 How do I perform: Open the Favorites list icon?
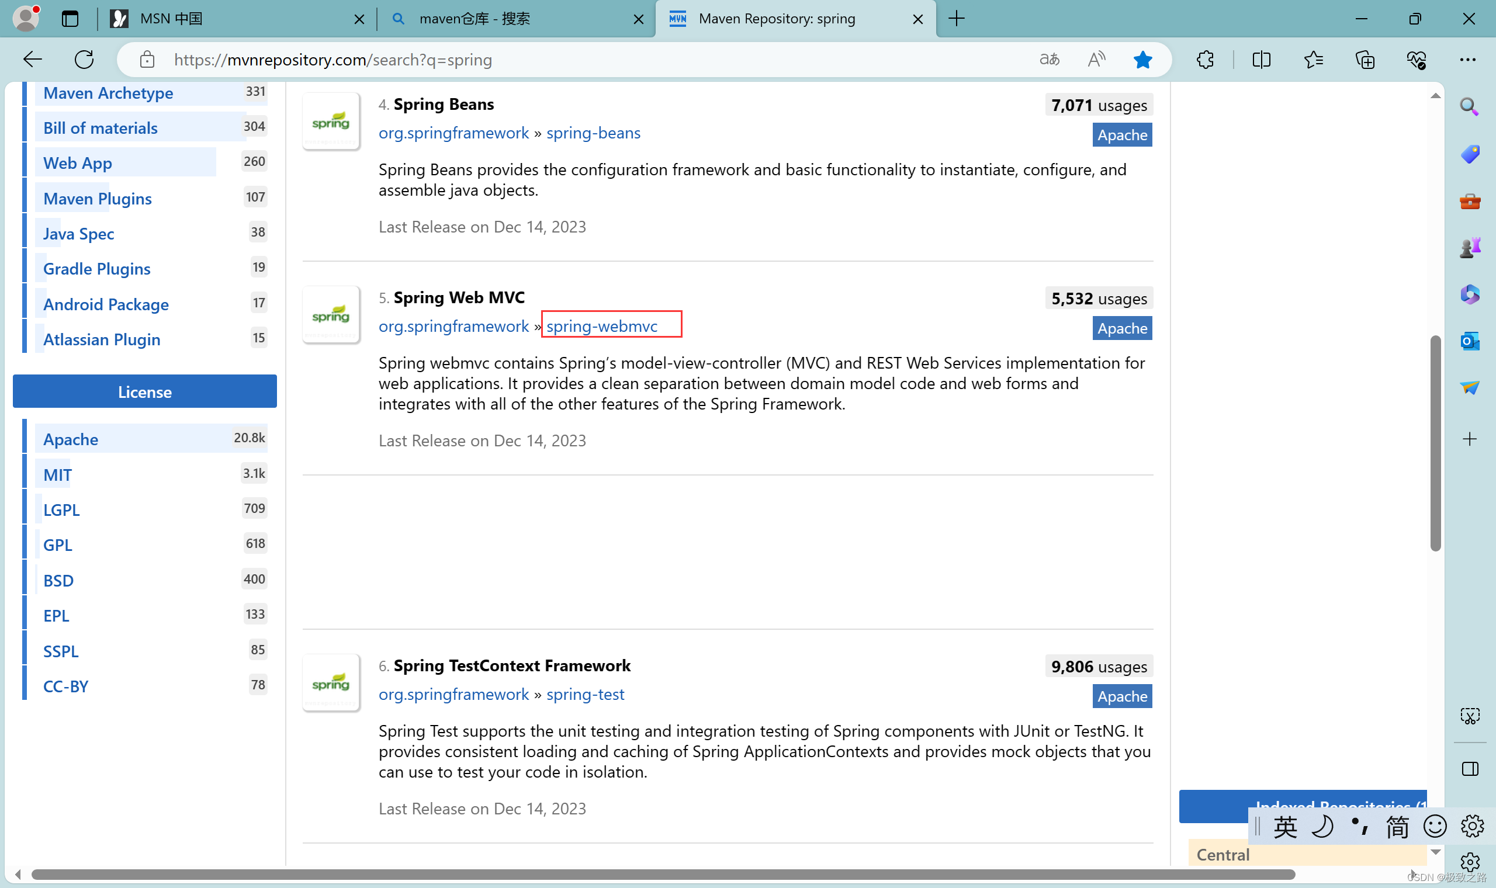[1314, 59]
